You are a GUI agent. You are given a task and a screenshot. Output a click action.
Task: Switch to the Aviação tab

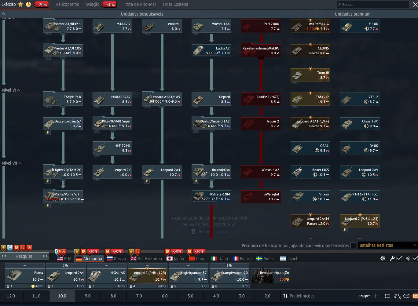(x=92, y=4)
